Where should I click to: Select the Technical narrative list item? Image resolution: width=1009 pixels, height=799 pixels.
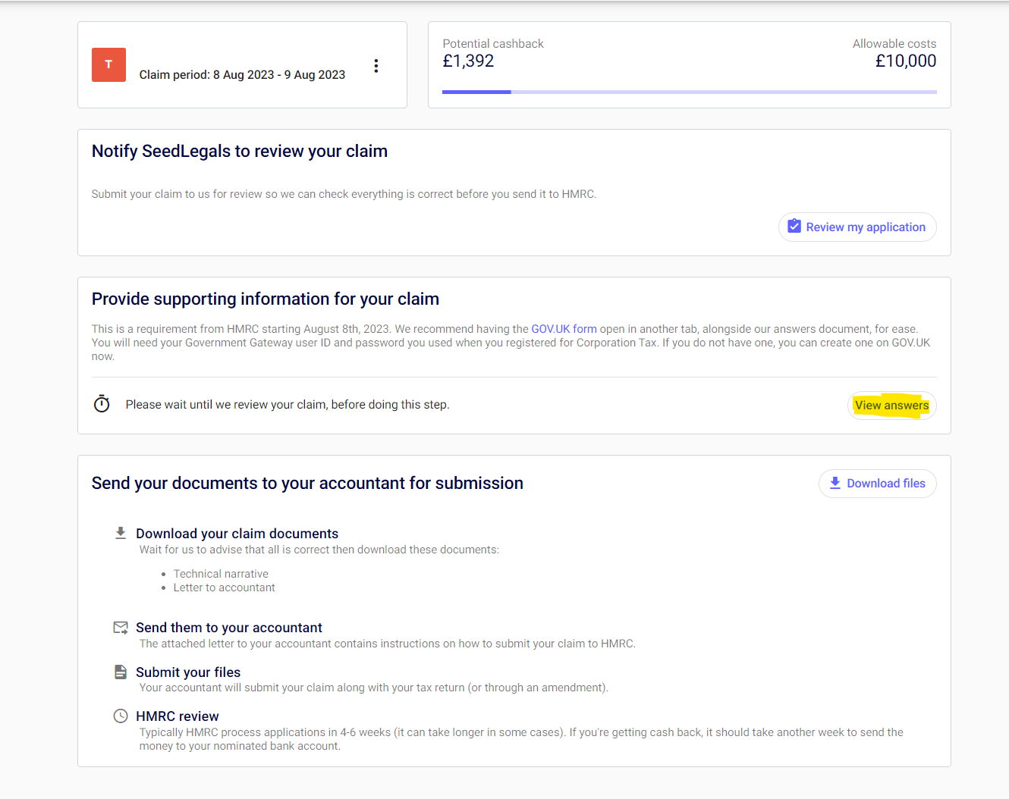tap(221, 574)
